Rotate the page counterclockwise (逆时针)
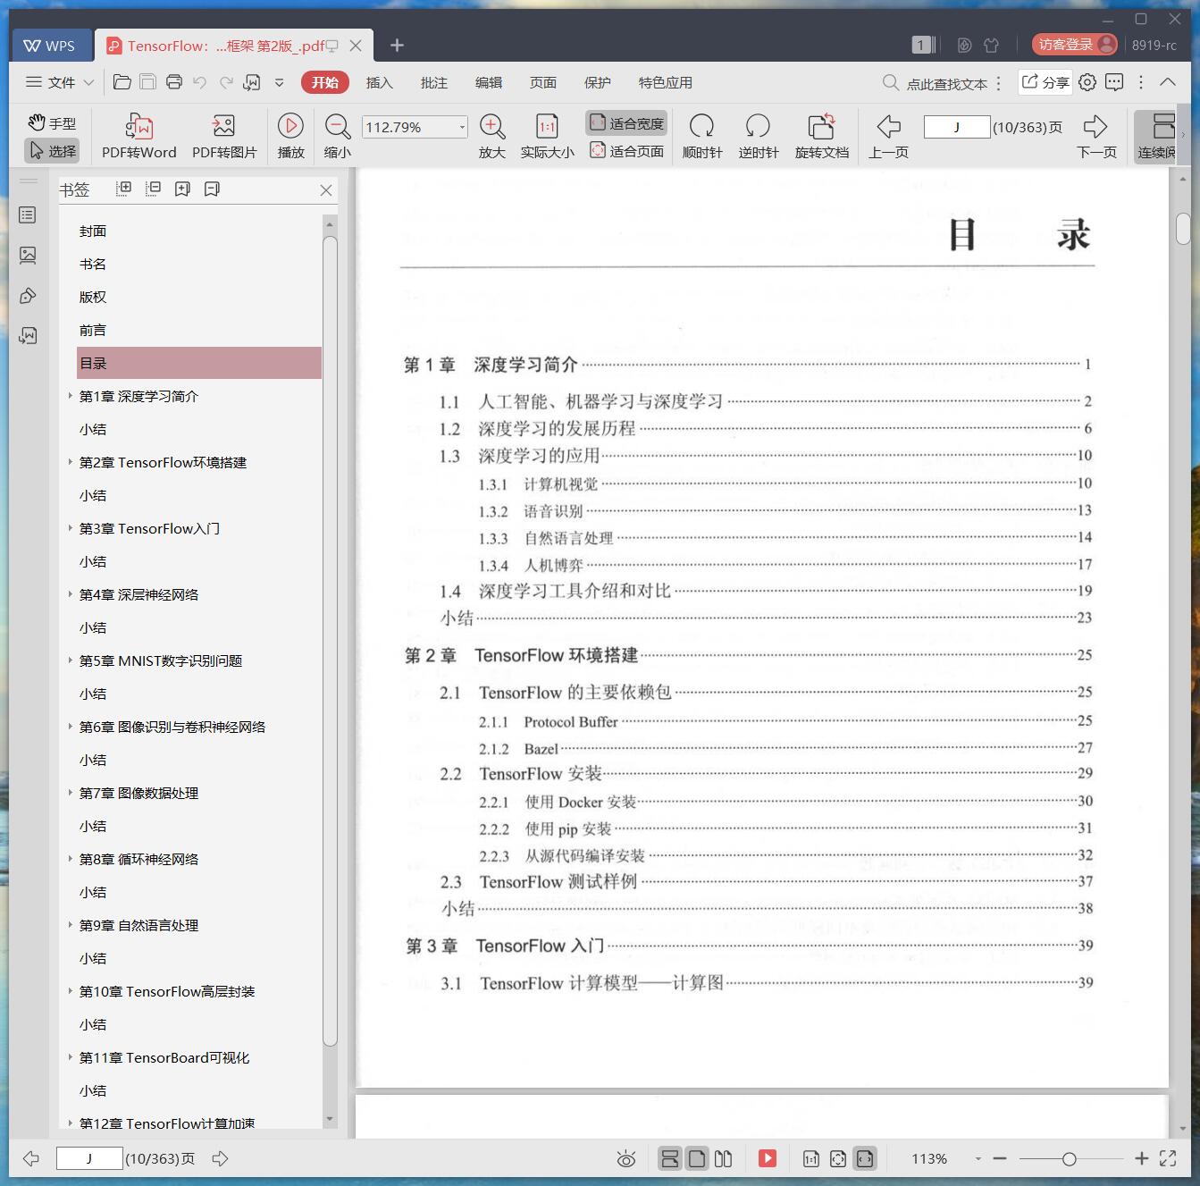Screen dimensions: 1200x1186 click(758, 136)
